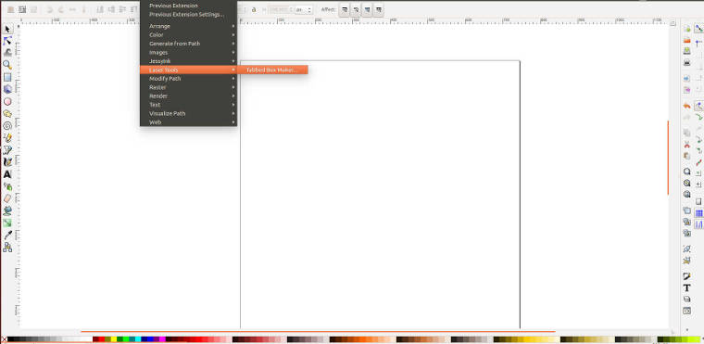704x344 pixels.
Task: Toggle Affect move patterns button
Action: [x=379, y=9]
